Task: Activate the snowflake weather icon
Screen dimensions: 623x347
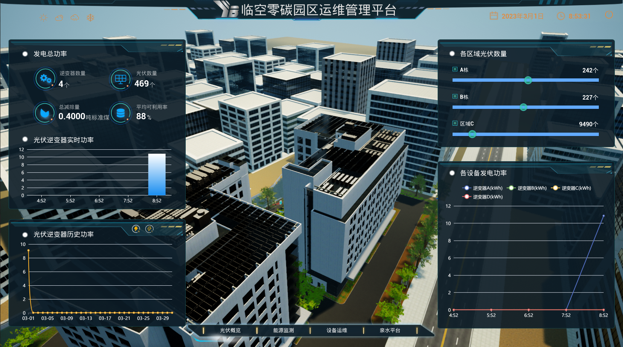Action: click(90, 17)
